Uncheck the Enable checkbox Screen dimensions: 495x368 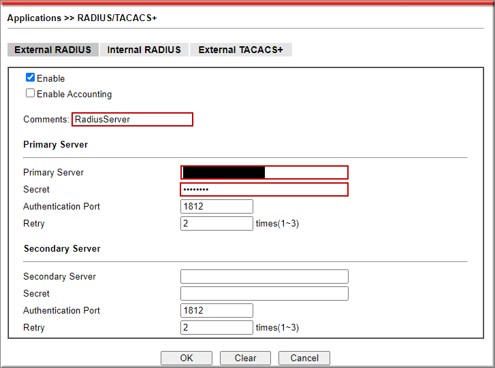30,78
